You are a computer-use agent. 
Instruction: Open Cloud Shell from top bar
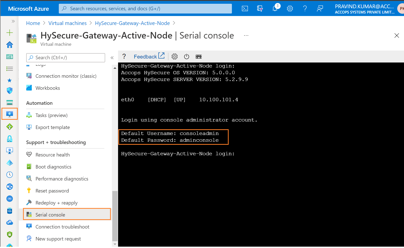[245, 8]
